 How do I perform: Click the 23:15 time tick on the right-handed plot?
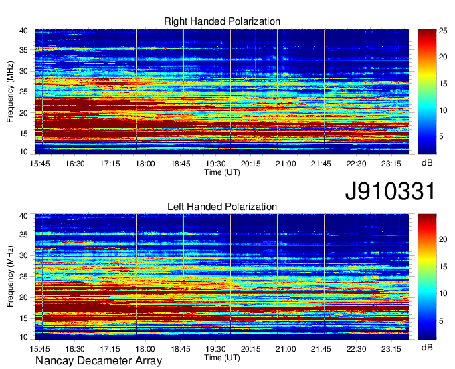391,164
